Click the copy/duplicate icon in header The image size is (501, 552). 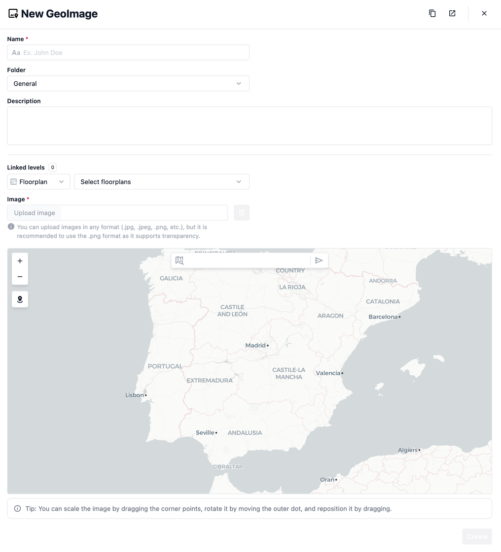pos(432,13)
